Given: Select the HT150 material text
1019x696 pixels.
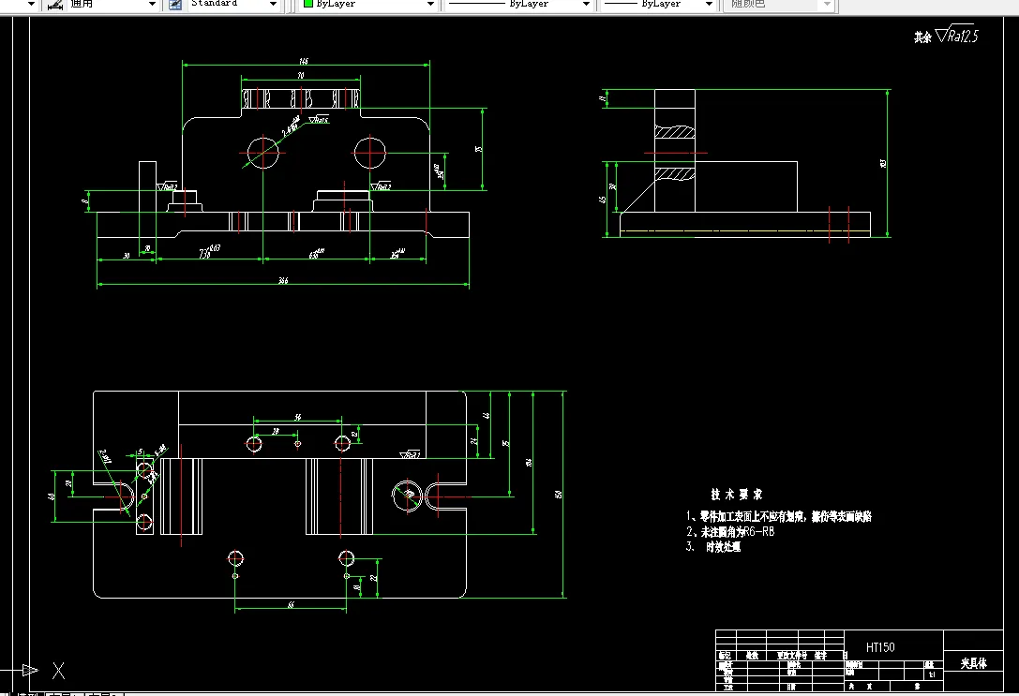Looking at the screenshot, I should click(x=880, y=647).
